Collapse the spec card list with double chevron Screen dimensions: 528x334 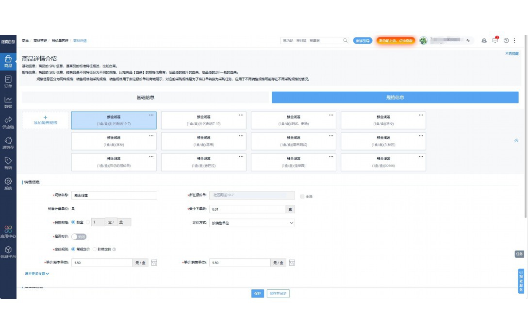(516, 141)
